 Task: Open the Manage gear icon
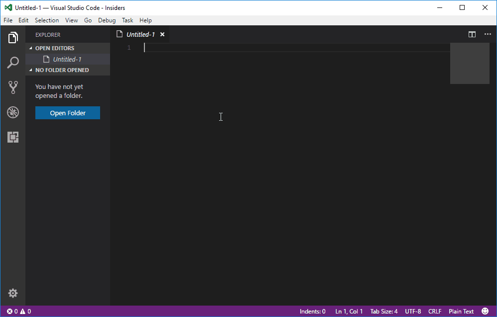tap(13, 293)
